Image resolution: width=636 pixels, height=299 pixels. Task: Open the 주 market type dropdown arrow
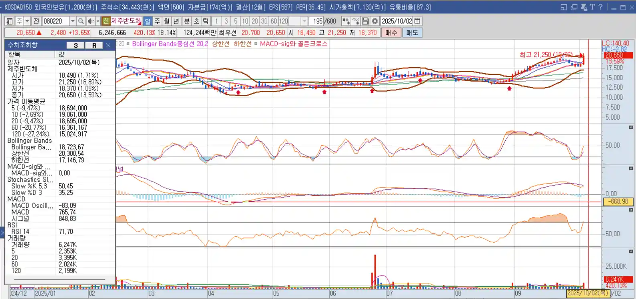27,21
